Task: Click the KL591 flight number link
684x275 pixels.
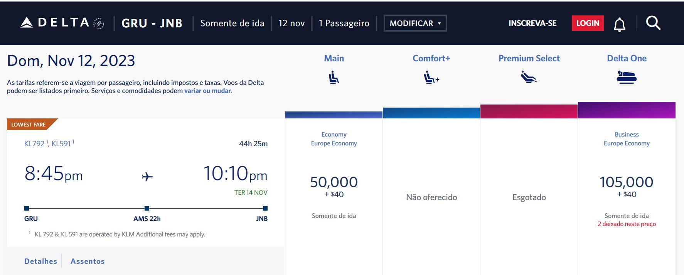Action: pos(62,143)
